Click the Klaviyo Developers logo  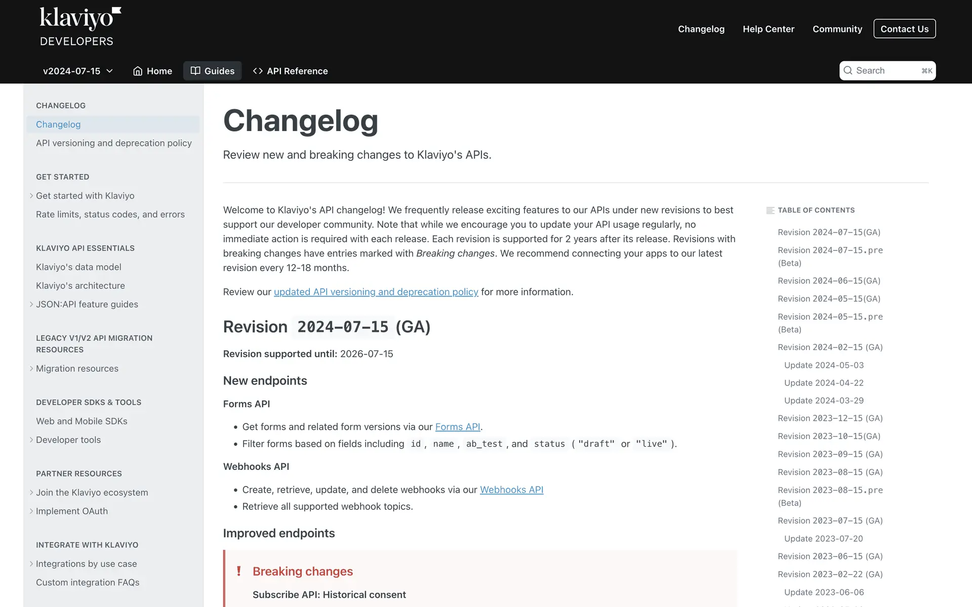(x=80, y=27)
